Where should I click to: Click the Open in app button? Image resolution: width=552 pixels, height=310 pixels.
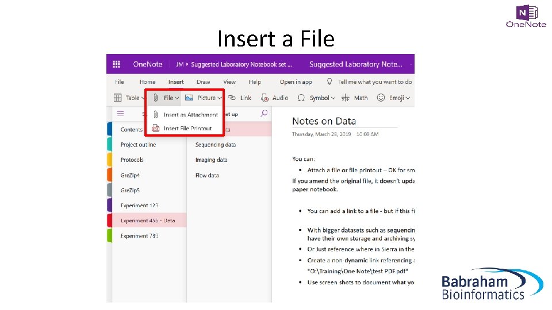tap(296, 82)
